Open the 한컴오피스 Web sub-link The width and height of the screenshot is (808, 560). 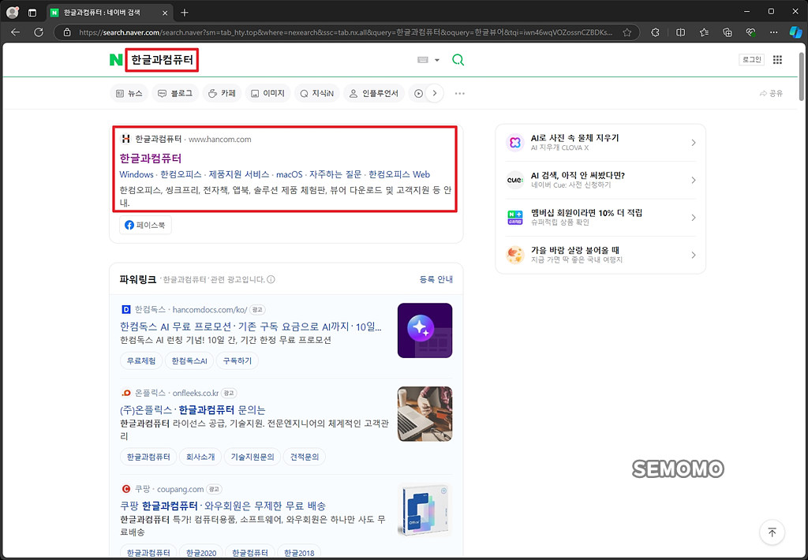coord(399,174)
